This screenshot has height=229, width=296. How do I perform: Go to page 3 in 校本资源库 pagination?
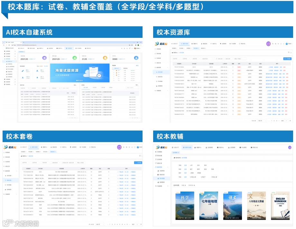coord(277,121)
